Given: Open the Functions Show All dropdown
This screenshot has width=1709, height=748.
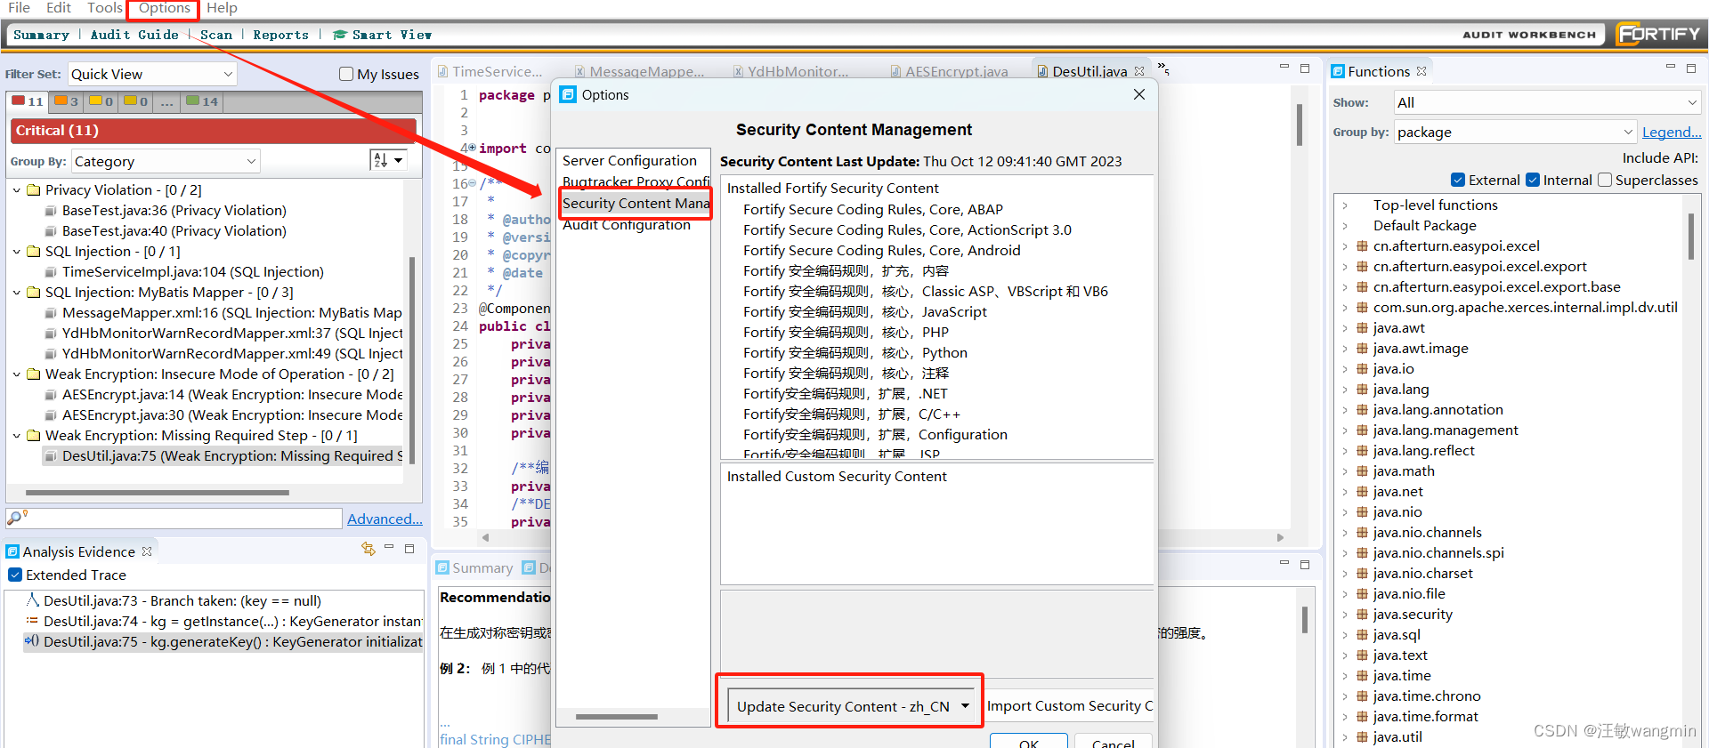Looking at the screenshot, I should [1547, 102].
